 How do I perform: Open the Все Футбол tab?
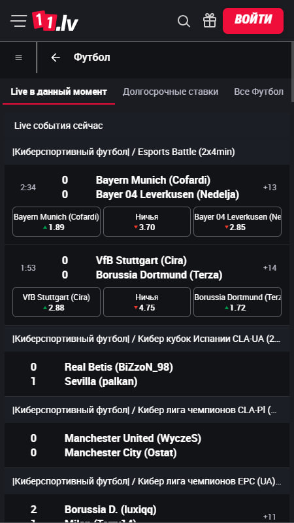(259, 92)
